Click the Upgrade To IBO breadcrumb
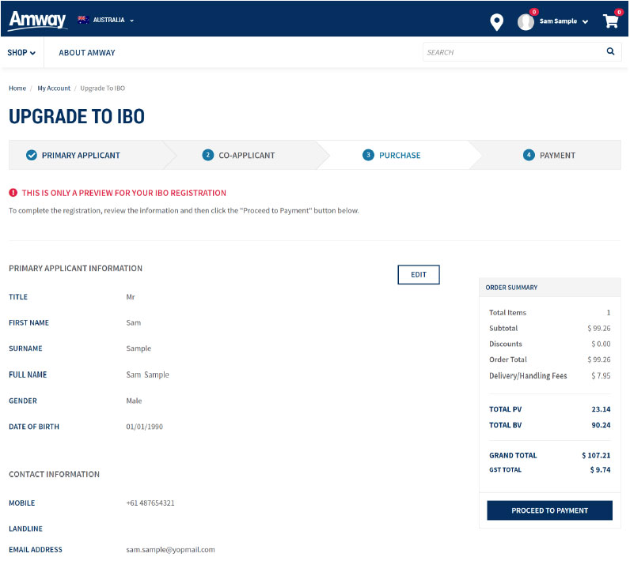This screenshot has height=576, width=630. 102,88
